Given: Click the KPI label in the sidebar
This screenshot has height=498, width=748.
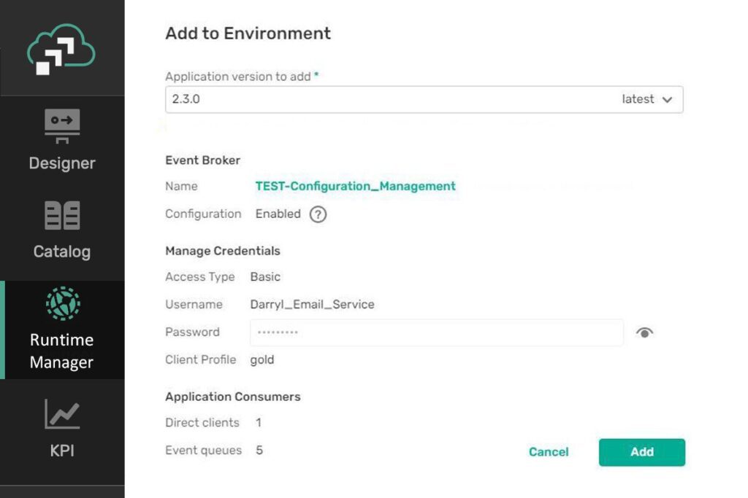Looking at the screenshot, I should tap(62, 451).
